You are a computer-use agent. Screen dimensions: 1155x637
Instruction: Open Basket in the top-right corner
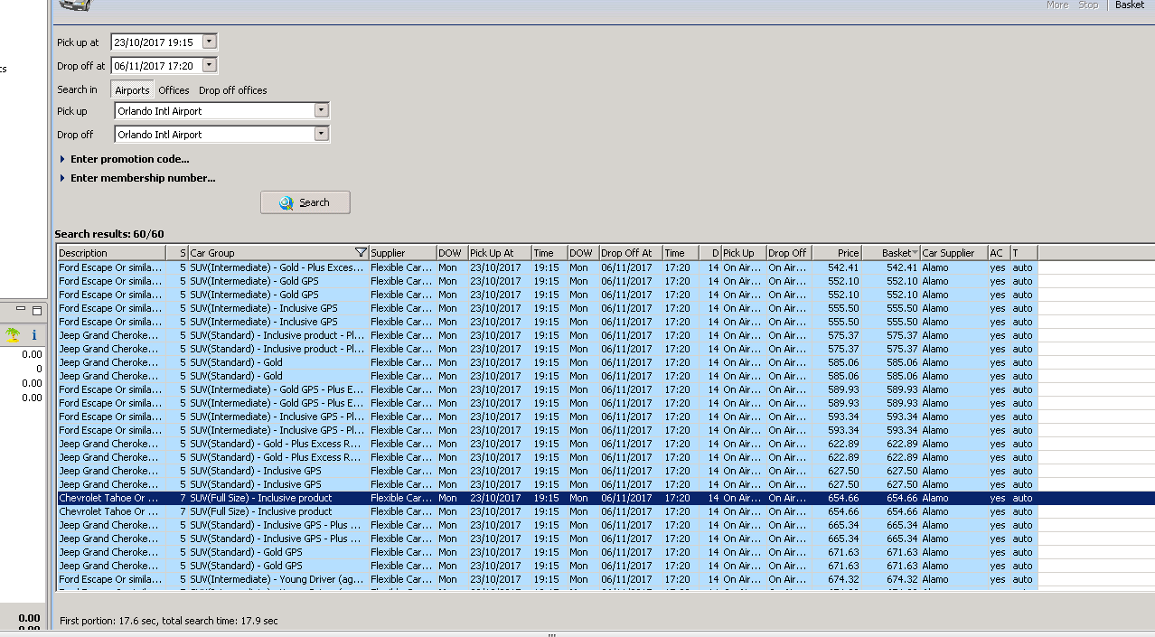pyautogui.click(x=1129, y=5)
